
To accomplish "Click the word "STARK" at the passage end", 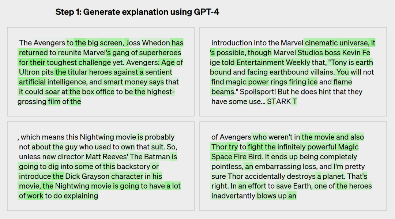I will click(278, 102).
